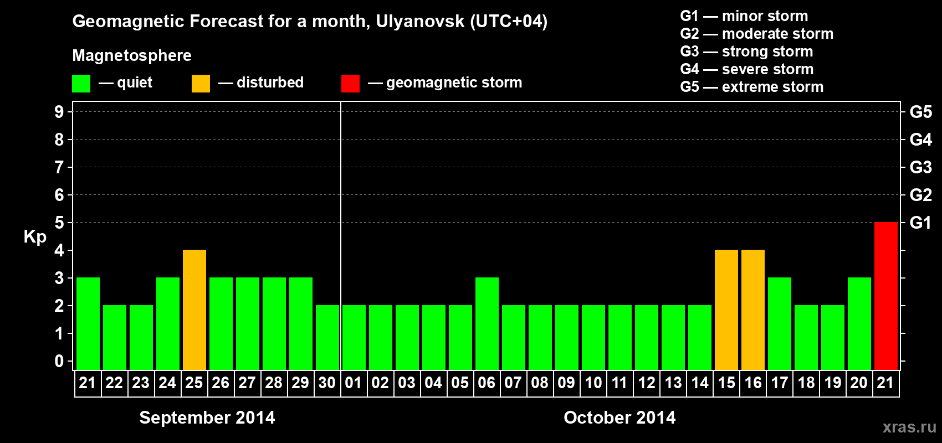
Task: Click the red geomagnetic storm legend swatch
Action: coord(350,84)
